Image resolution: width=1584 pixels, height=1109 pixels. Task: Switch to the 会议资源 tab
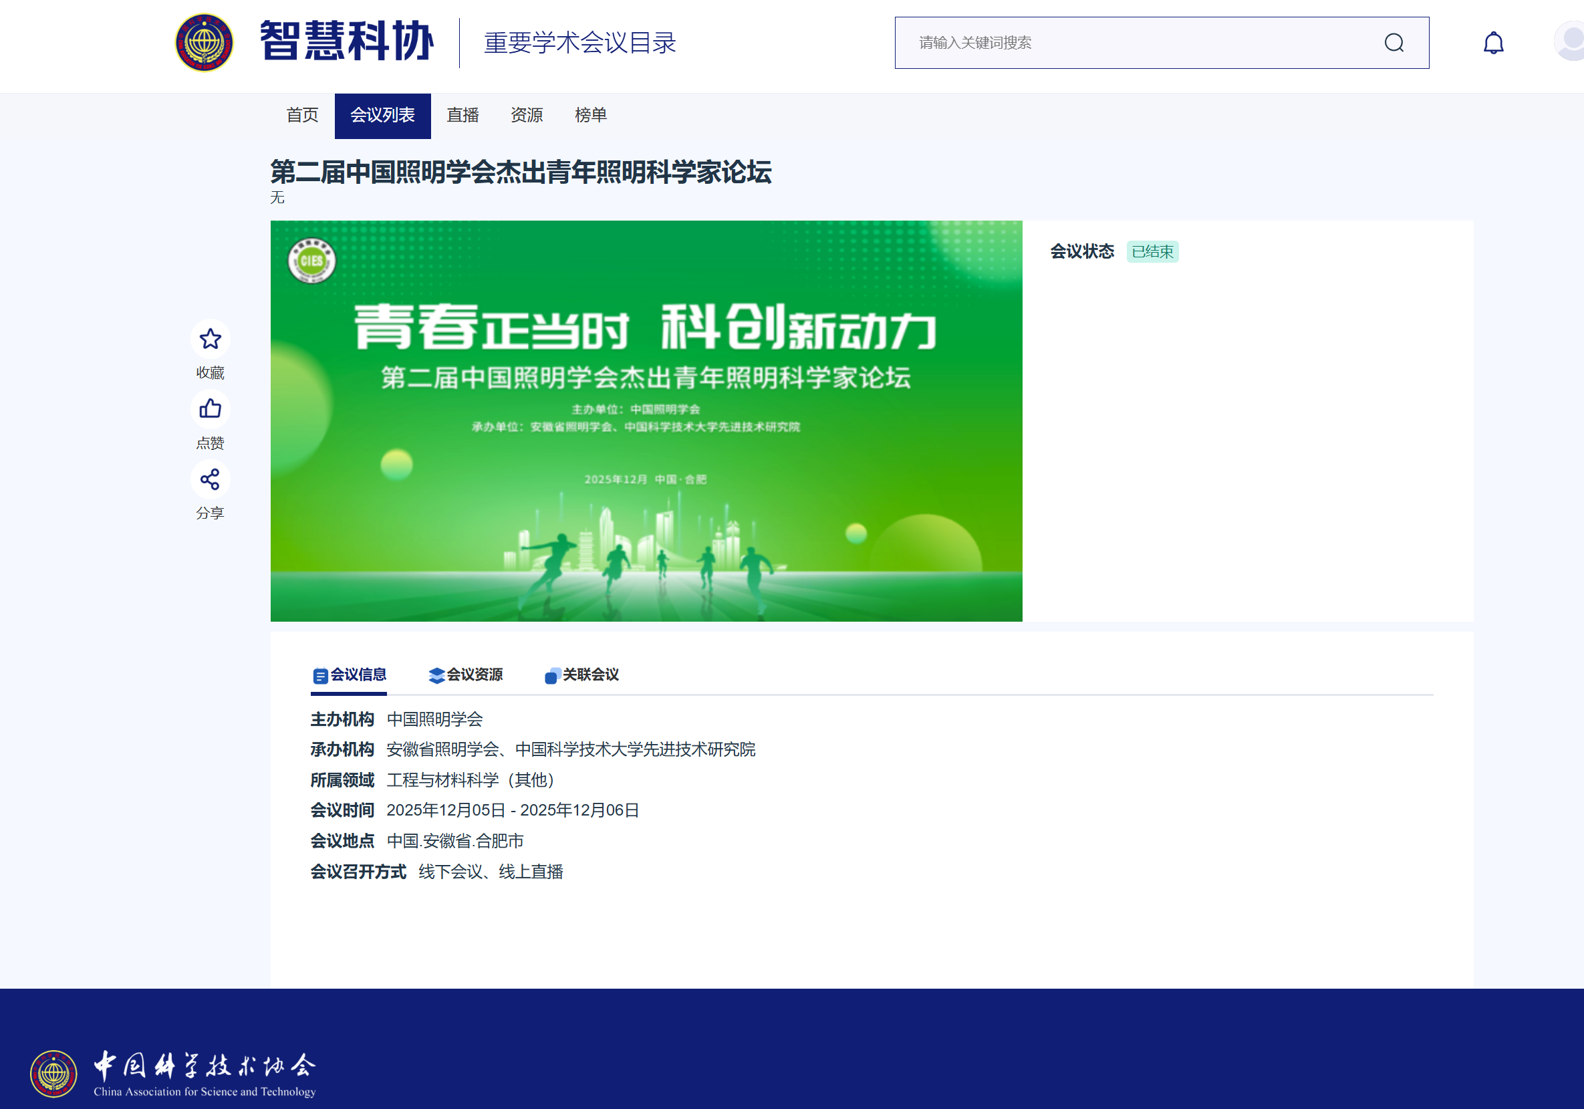(x=467, y=675)
